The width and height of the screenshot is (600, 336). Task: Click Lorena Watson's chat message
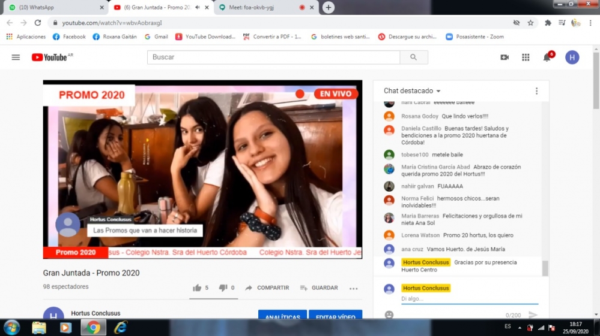pos(478,235)
